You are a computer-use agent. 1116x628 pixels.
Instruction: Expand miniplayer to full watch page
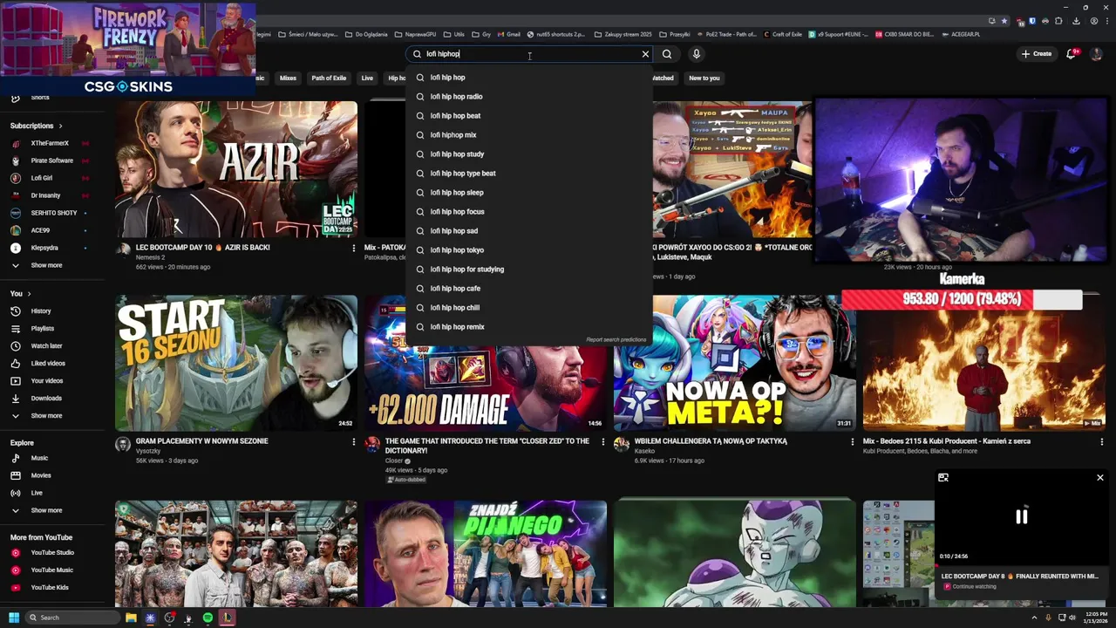pos(942,478)
